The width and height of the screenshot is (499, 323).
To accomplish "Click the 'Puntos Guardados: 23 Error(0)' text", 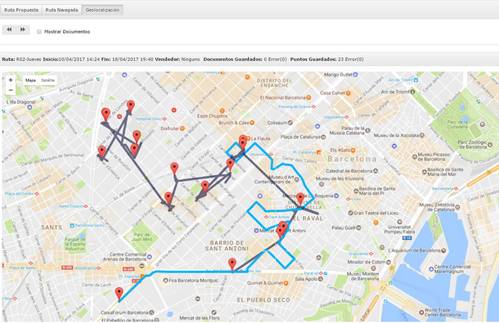I will pos(327,59).
